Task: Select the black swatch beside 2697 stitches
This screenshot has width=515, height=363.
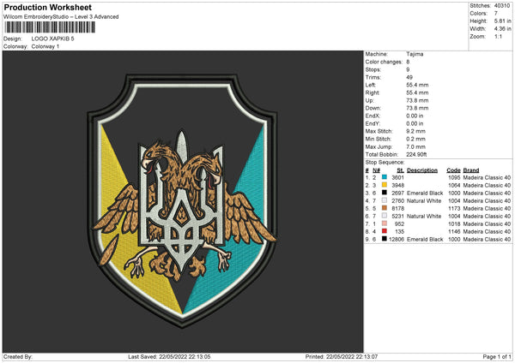Action: [385, 193]
